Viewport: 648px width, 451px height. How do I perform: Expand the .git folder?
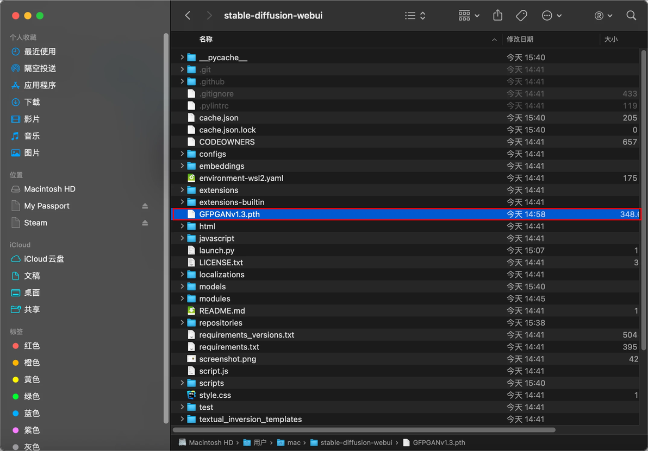(182, 69)
